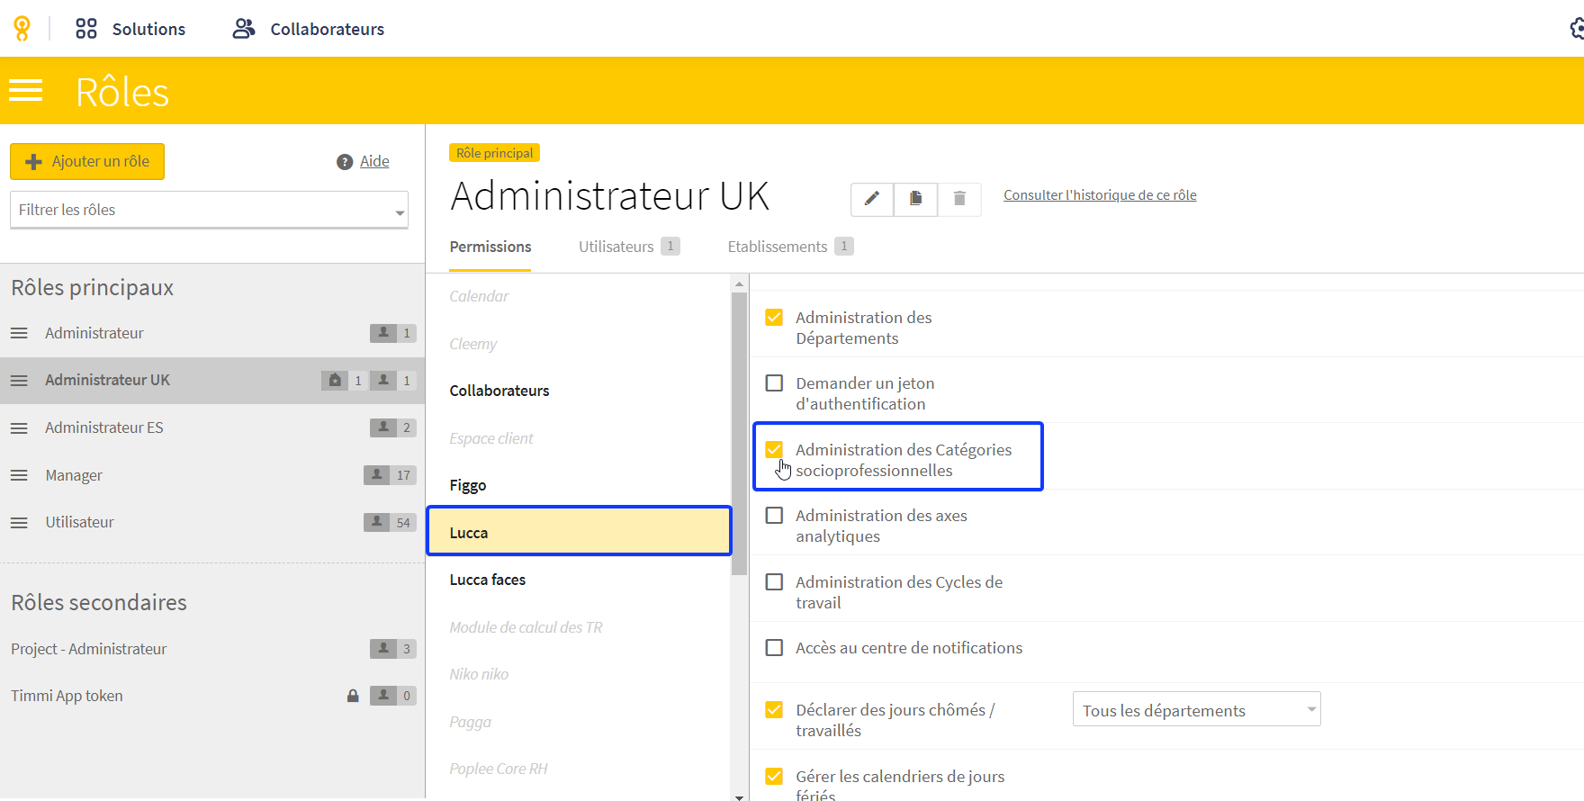Click user count badge of Utilisateur
This screenshot has width=1584, height=801.
tap(390, 523)
